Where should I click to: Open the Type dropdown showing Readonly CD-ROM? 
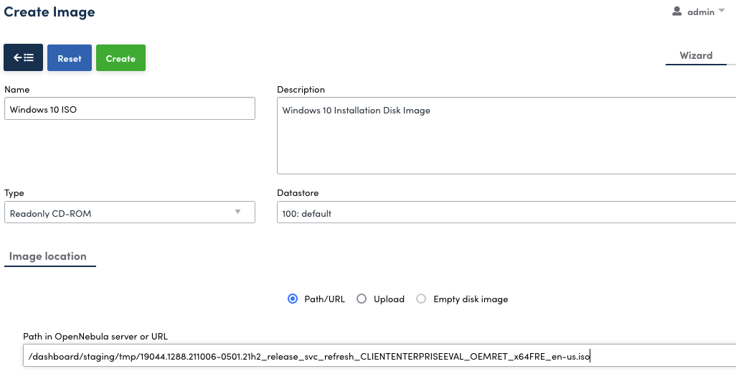click(x=129, y=213)
